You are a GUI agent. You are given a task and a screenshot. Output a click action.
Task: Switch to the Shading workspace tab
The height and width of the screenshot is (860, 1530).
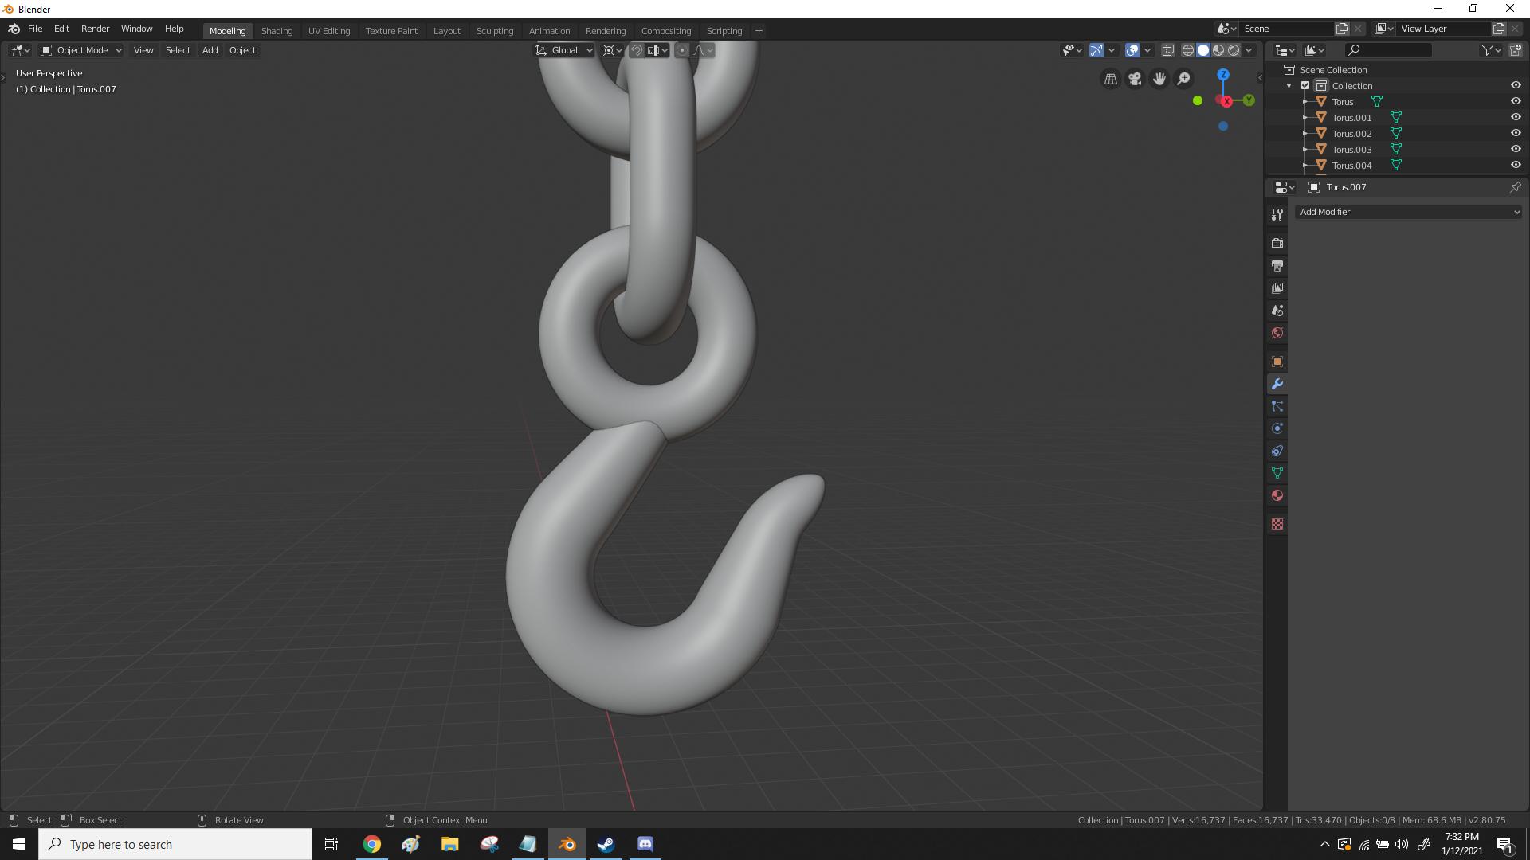point(277,31)
